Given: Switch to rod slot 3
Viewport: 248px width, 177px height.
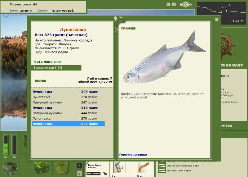Looking at the screenshot, I should click(x=79, y=173).
